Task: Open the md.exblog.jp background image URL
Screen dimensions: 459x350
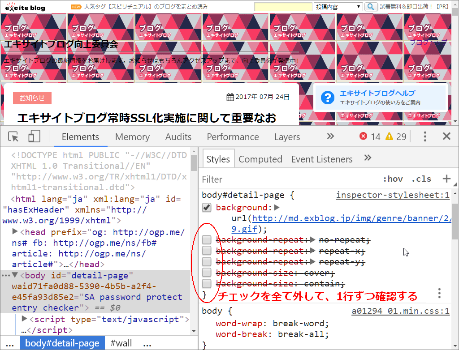Action: (351, 218)
